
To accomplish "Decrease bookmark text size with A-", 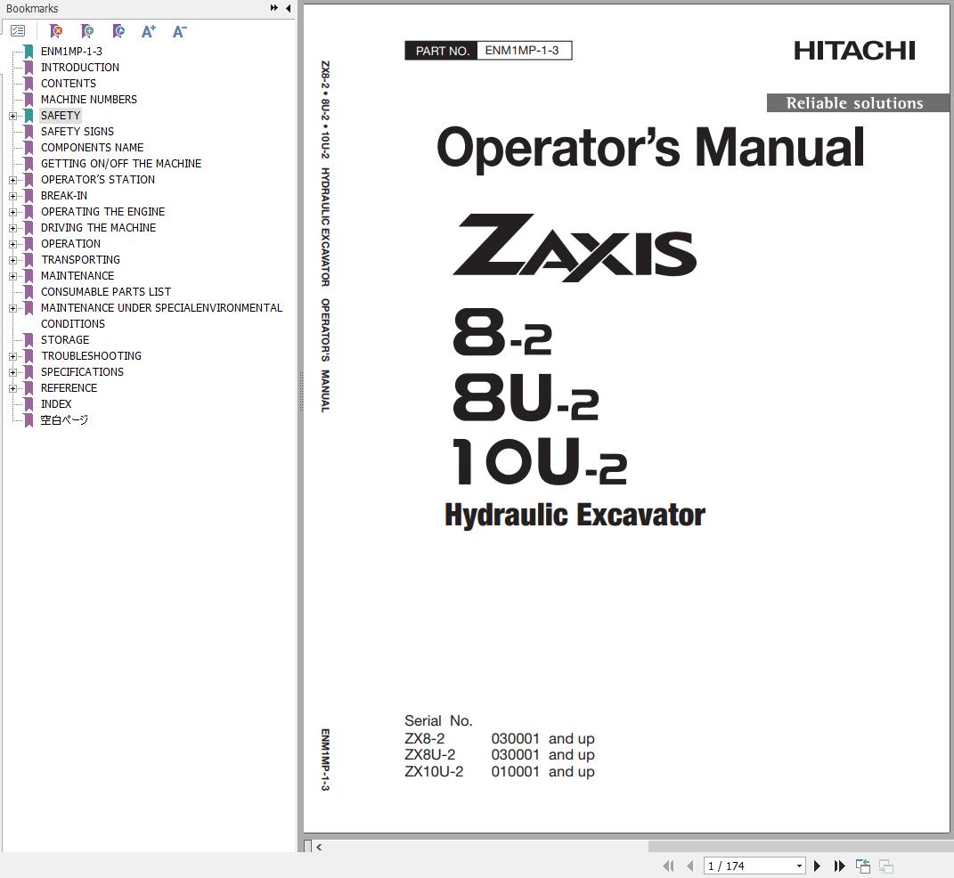I will (x=179, y=31).
